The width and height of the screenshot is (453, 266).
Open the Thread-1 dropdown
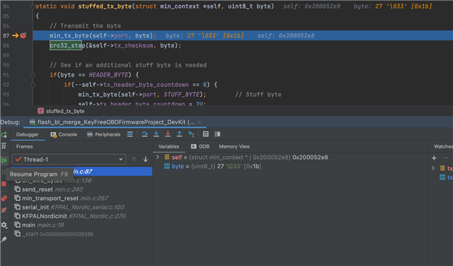(69, 159)
